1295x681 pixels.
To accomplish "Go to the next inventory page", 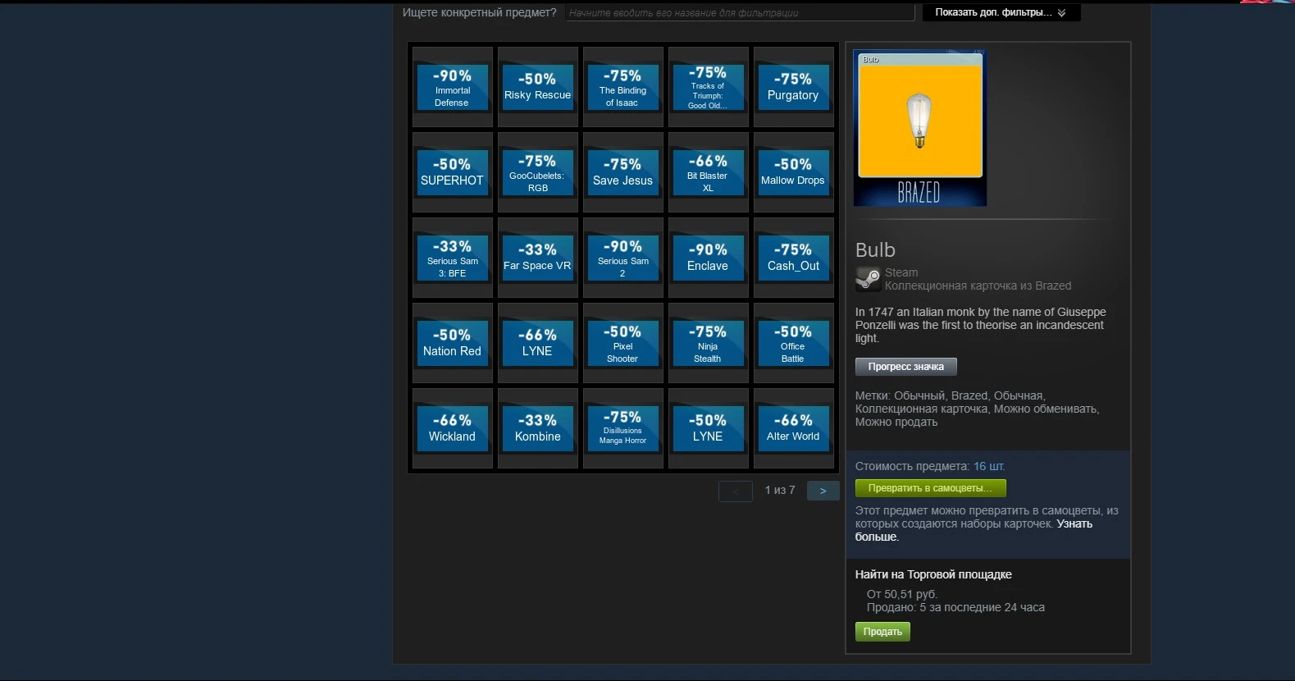I will point(823,491).
